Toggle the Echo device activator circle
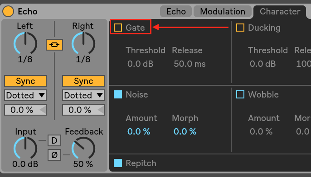Image resolution: width=311 pixels, height=177 pixels. tap(8, 11)
